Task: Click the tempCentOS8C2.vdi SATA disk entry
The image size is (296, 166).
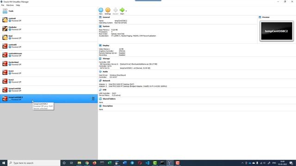Action: (135, 68)
